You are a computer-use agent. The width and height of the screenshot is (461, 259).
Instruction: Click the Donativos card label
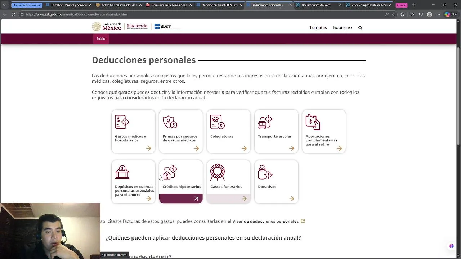pos(267,187)
